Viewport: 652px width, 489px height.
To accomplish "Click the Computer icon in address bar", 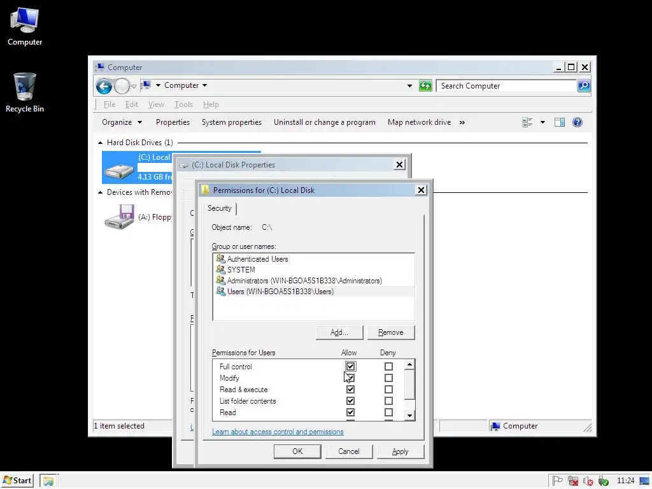I will pyautogui.click(x=146, y=85).
